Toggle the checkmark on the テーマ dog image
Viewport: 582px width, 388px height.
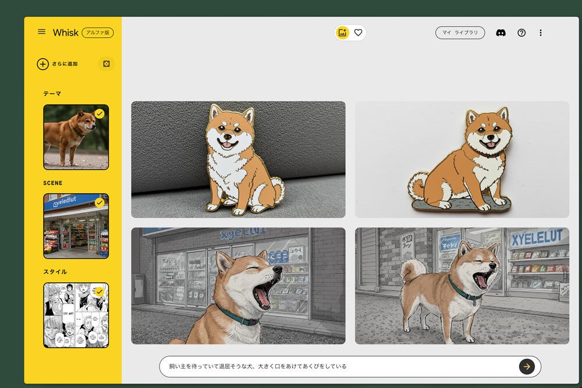pos(100,115)
